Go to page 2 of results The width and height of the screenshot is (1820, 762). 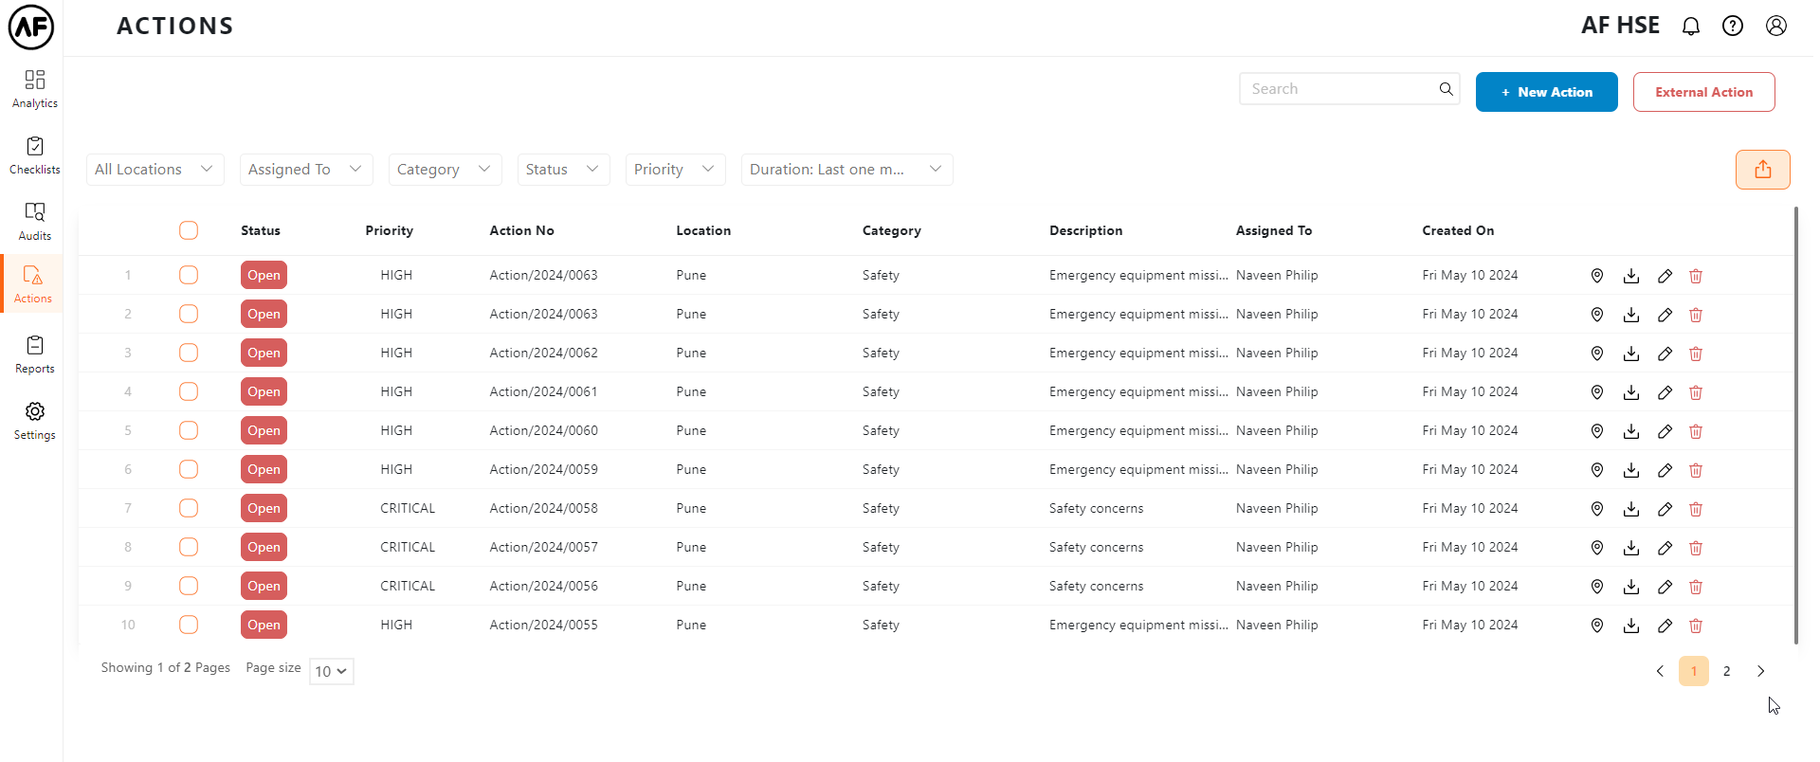[x=1726, y=671]
